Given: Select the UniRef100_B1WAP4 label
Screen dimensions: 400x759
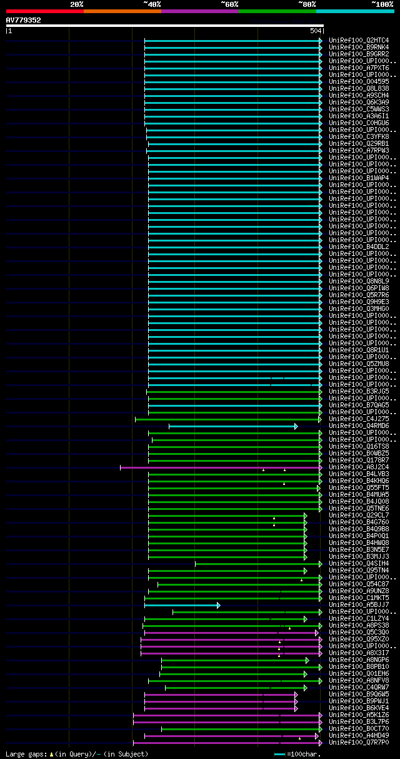Looking at the screenshot, I should 359,178.
